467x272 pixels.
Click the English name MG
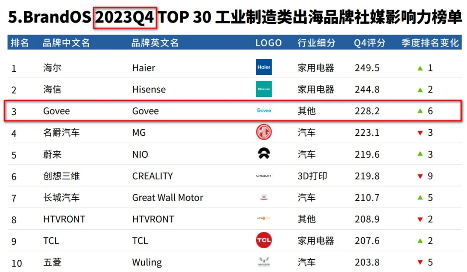(139, 133)
